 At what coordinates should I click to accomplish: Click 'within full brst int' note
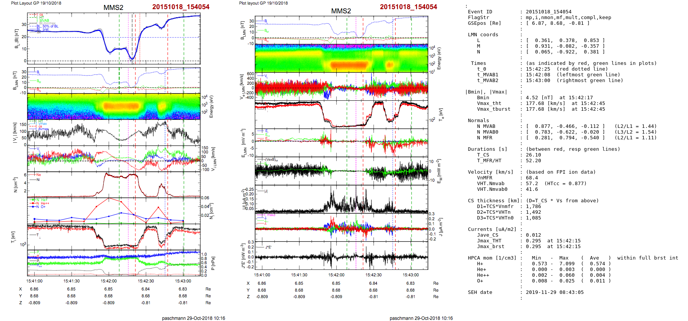(648, 258)
